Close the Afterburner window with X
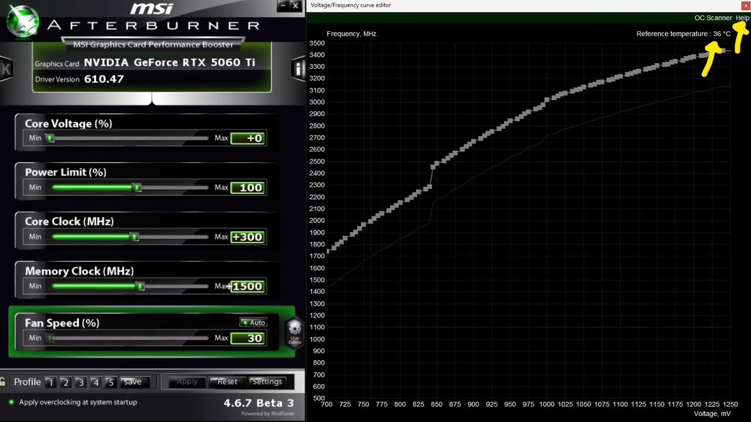 pyautogui.click(x=296, y=5)
